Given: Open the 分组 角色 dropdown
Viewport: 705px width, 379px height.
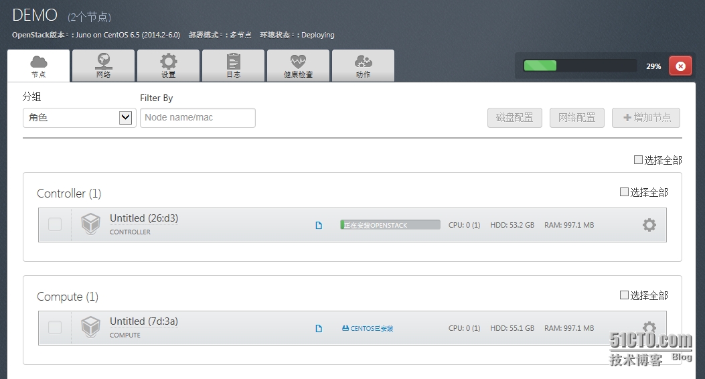Looking at the screenshot, I should (x=80, y=118).
